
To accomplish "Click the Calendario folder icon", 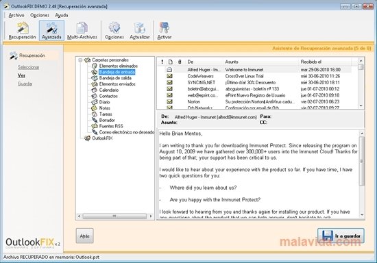I will pyautogui.click(x=95, y=90).
